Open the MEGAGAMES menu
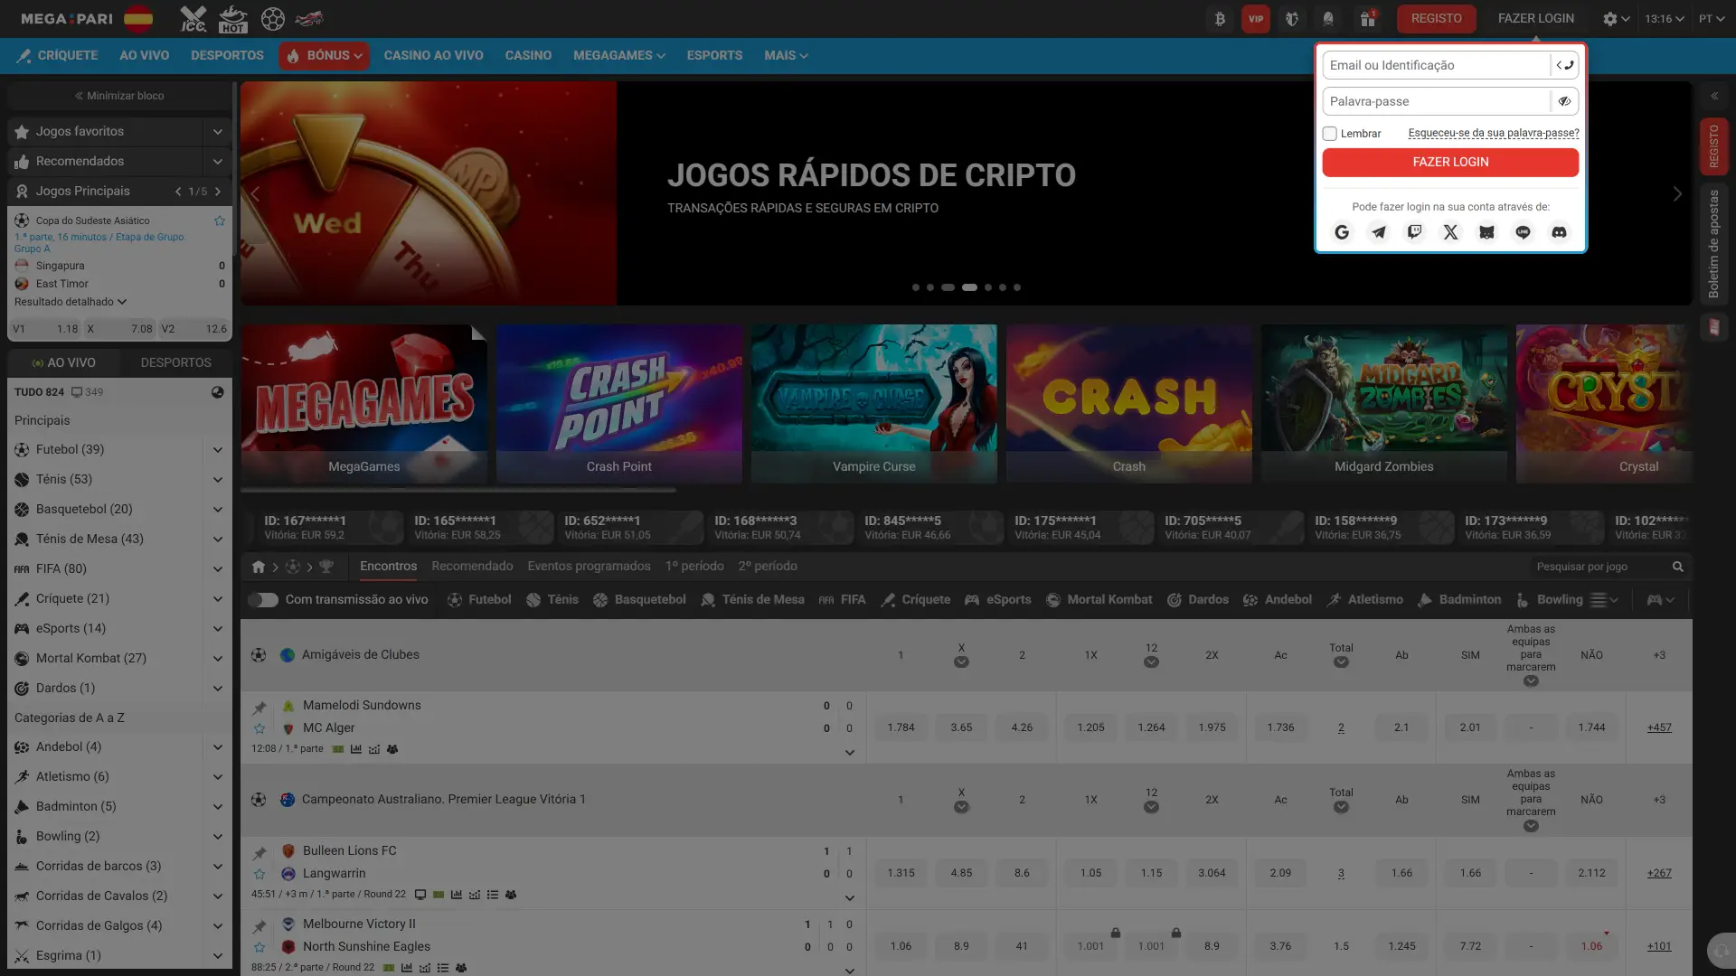 (618, 55)
